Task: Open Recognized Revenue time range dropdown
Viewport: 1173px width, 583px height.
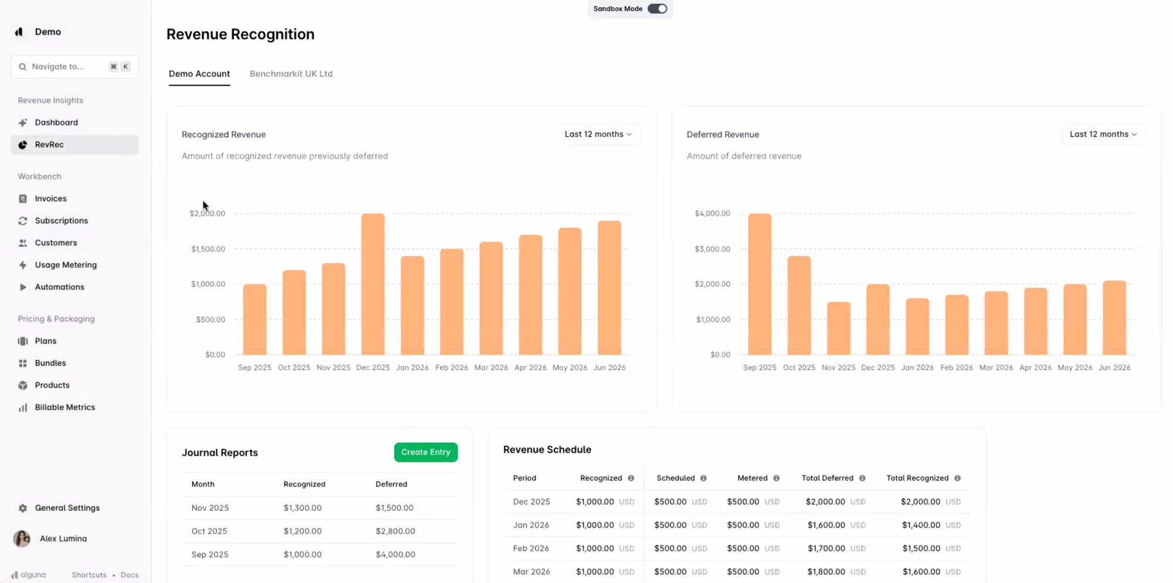Action: tap(598, 134)
